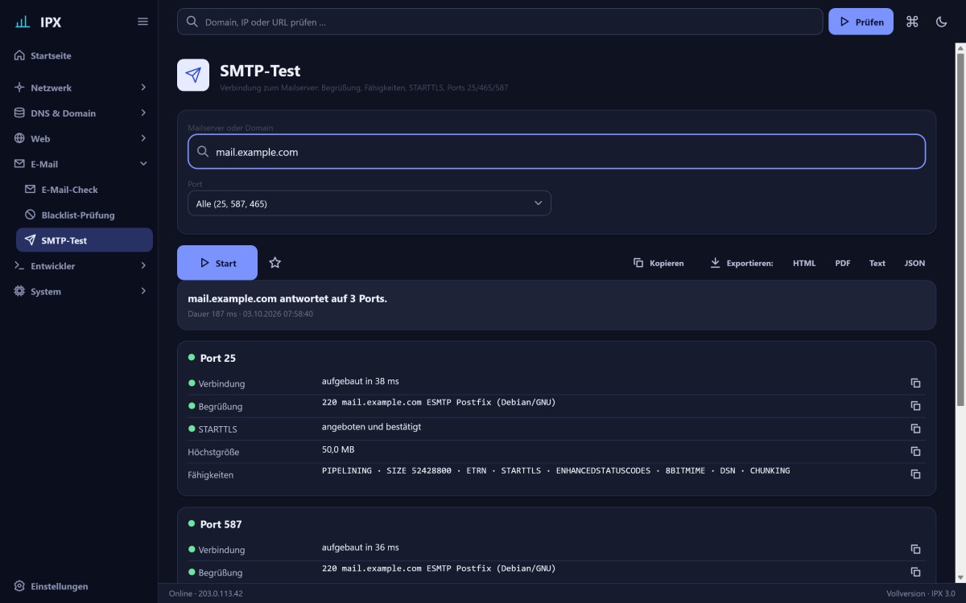Click the Exportieren download icon

click(715, 263)
